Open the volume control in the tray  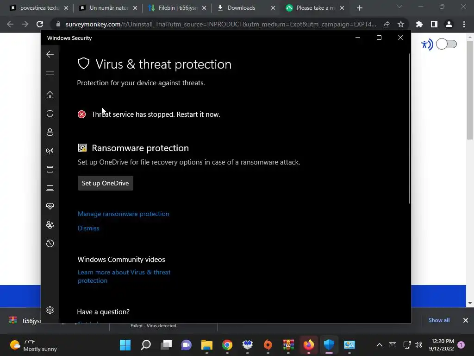[x=418, y=345]
